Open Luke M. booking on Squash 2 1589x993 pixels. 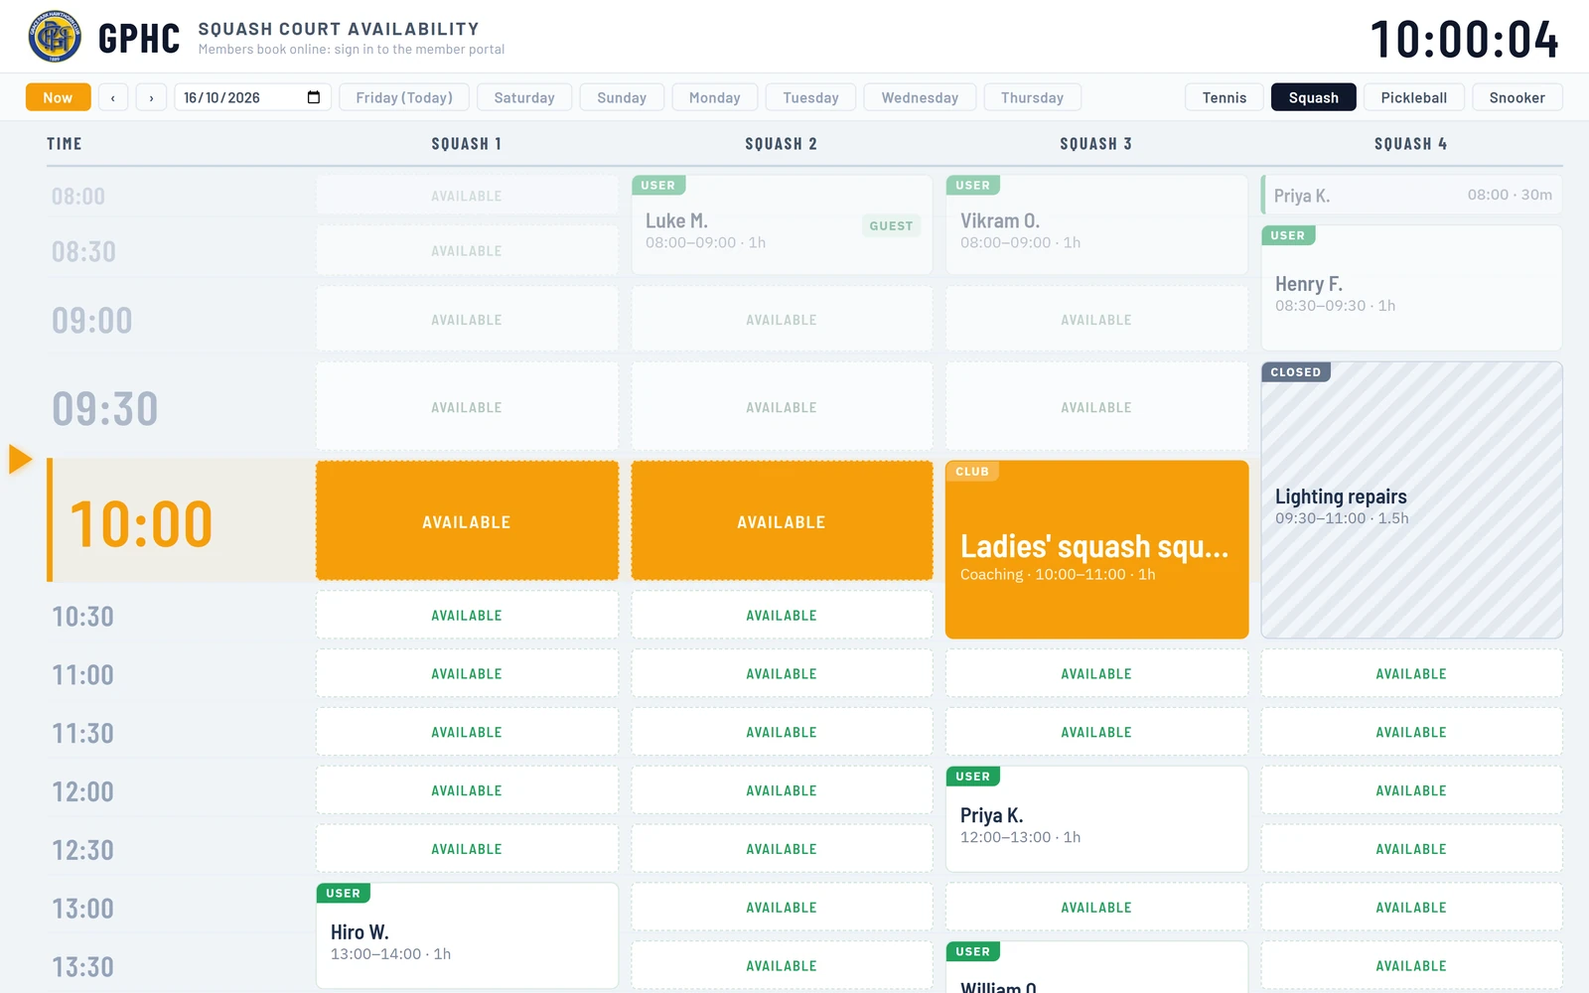[x=782, y=225]
